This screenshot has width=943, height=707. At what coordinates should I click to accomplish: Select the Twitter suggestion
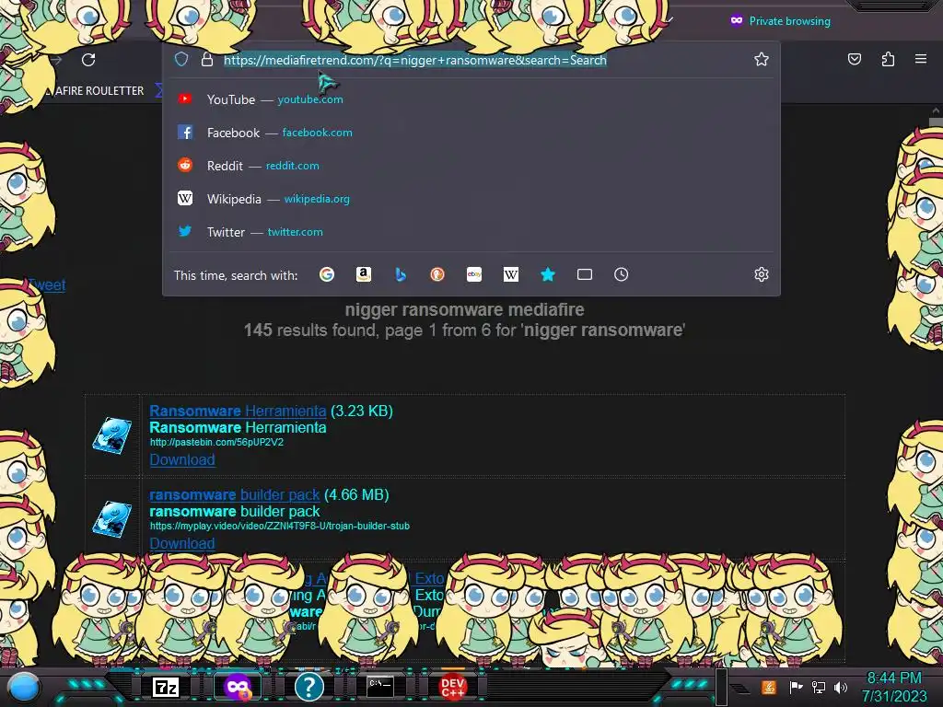tap(471, 231)
